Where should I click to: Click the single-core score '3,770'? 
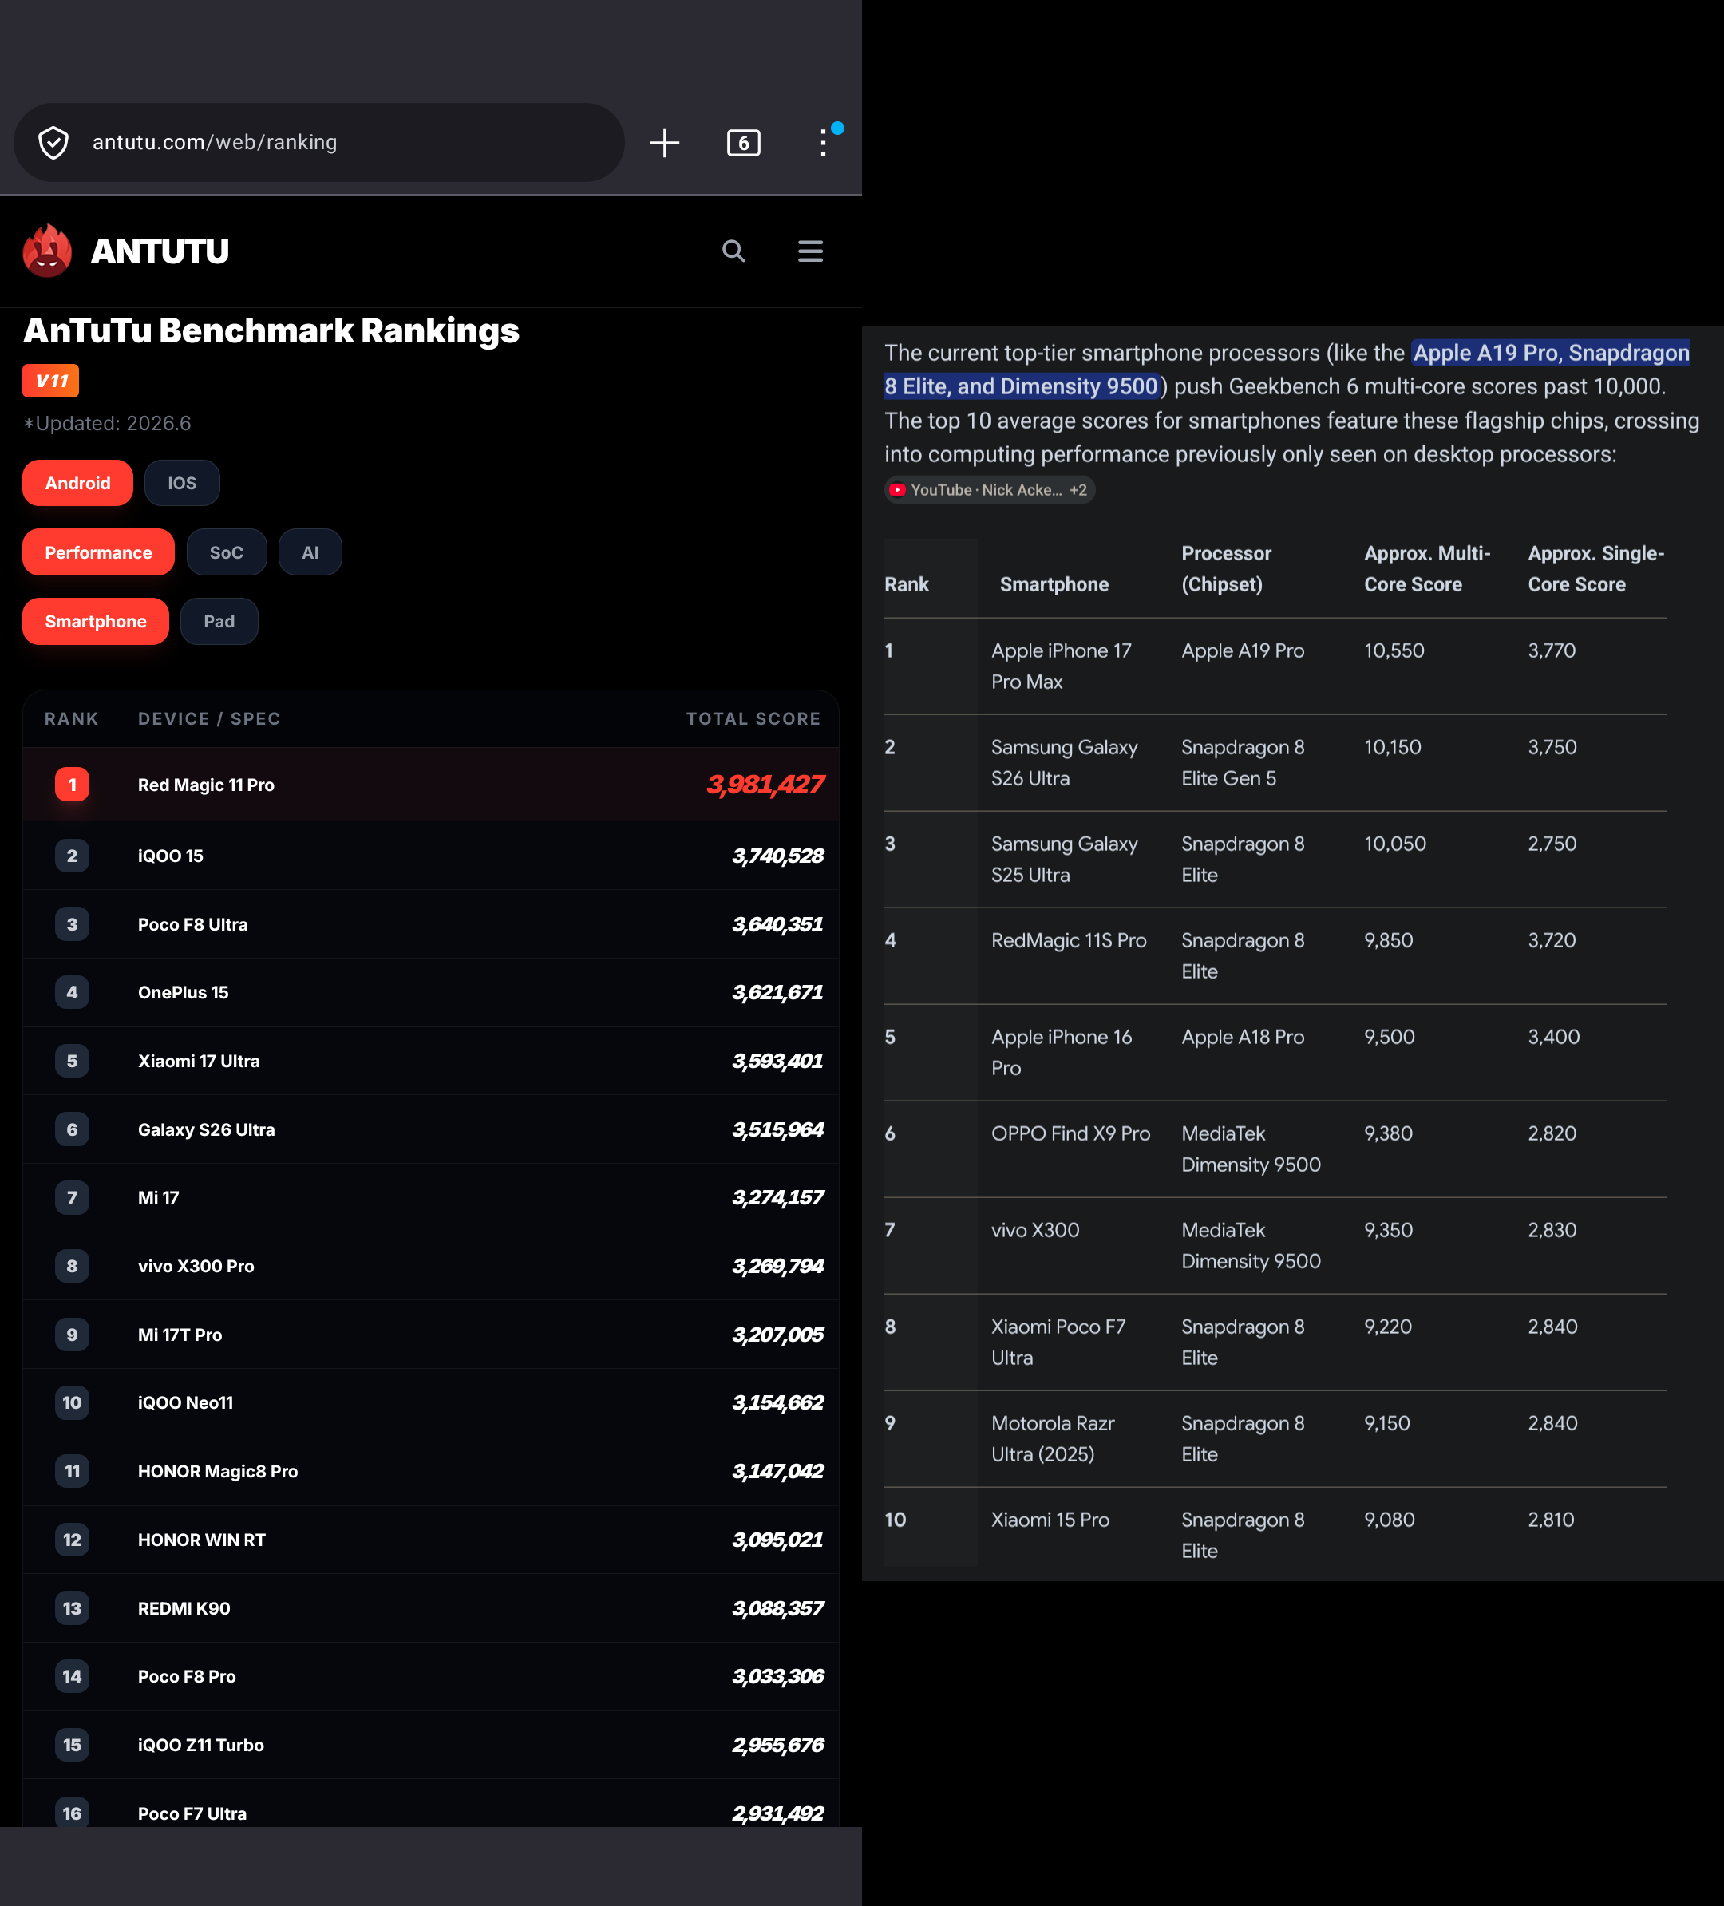click(x=1552, y=650)
